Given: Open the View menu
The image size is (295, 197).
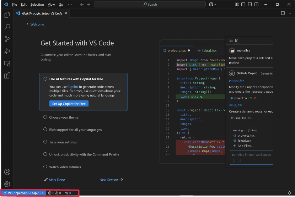Looking at the screenshot, I should point(51,4).
